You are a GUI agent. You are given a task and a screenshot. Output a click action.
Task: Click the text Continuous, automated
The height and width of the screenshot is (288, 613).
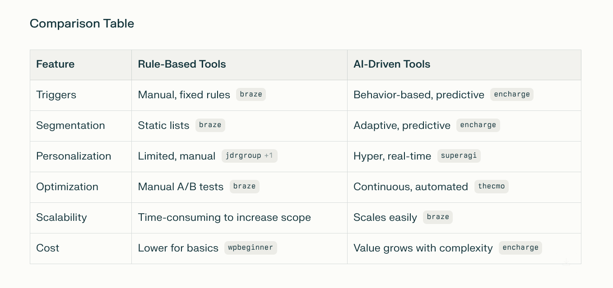411,187
